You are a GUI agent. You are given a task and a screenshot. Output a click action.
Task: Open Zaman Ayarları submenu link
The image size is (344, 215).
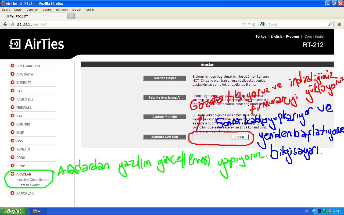tap(30, 185)
